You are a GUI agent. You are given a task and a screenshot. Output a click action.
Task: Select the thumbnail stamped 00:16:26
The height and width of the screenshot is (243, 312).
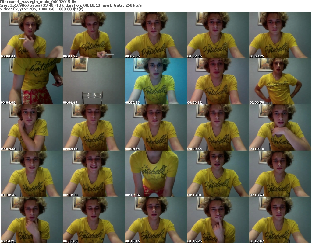tap(218, 220)
